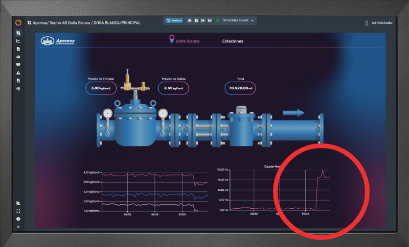Image resolution: width=409 pixels, height=247 pixels.
Task: Open the chat messages icon in sidebar
Action: coord(18,64)
